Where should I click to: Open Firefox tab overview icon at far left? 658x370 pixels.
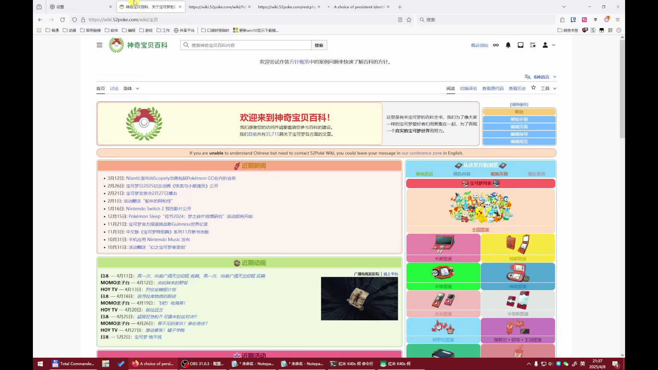click(39, 7)
